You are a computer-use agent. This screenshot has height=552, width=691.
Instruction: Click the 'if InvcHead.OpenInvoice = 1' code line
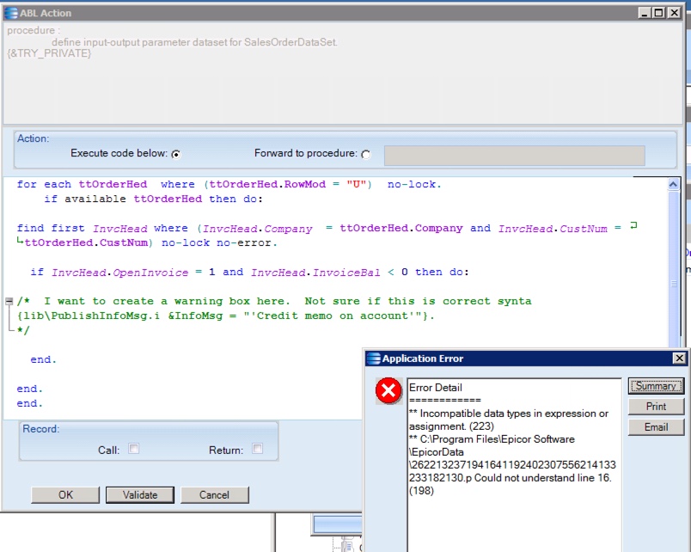pos(249,272)
